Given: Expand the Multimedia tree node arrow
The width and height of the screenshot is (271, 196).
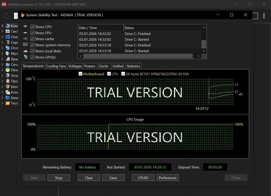Looking at the screenshot, I should coord(2,53).
